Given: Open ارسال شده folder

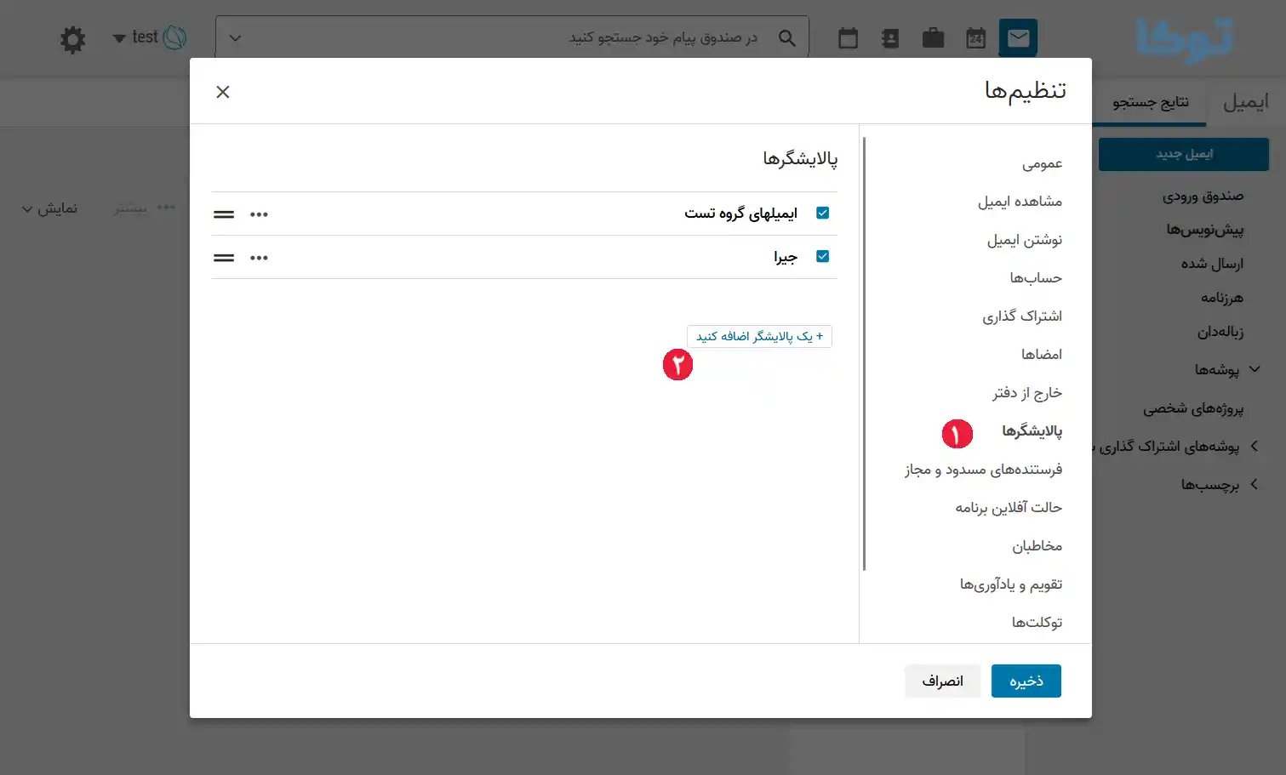Looking at the screenshot, I should tap(1212, 264).
